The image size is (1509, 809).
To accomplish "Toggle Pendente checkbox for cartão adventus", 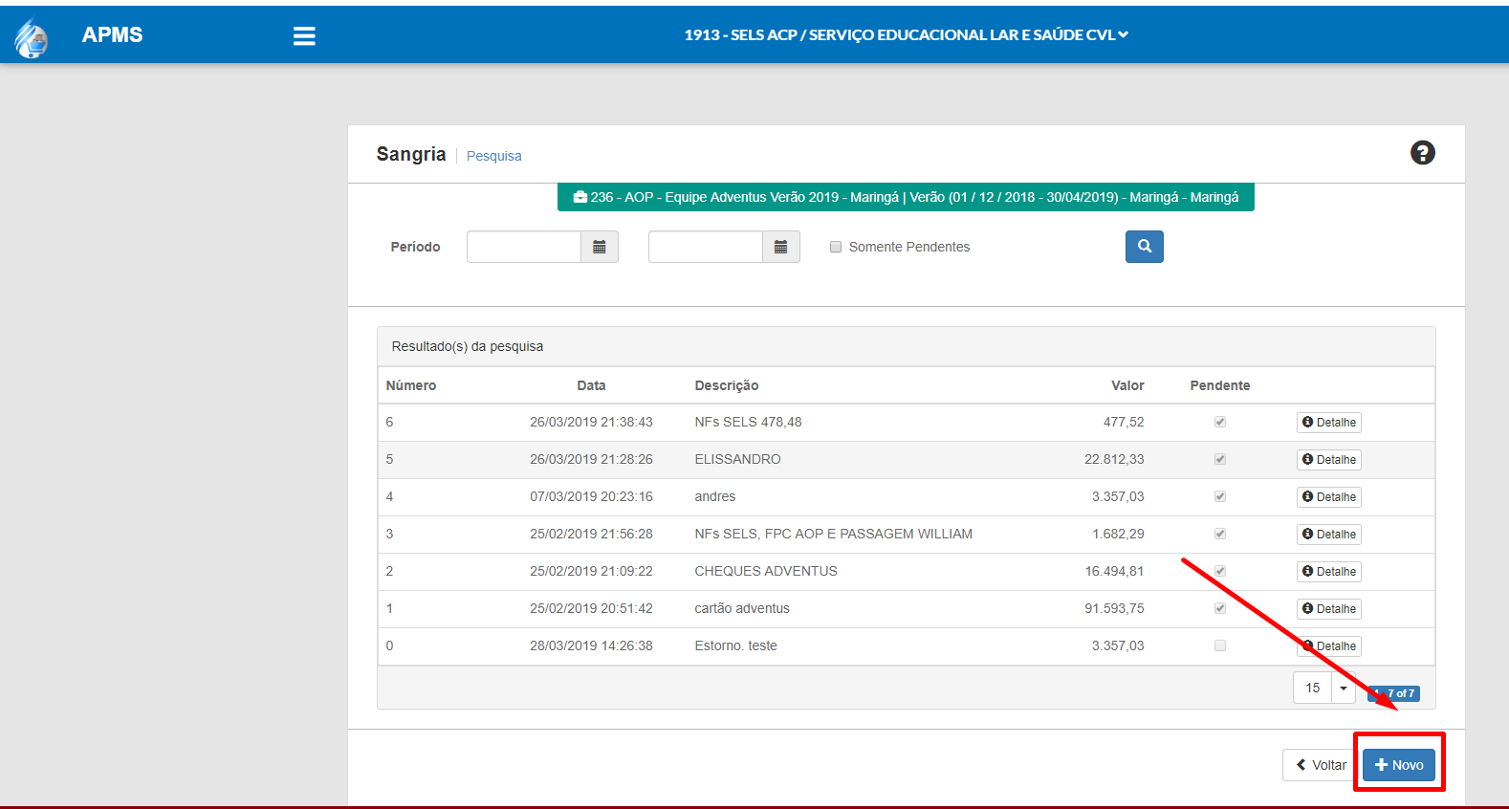I will click(1220, 608).
